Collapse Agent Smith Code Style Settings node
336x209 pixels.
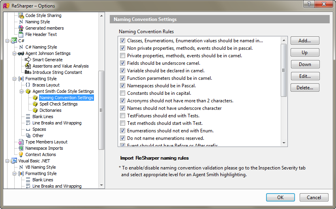click(x=21, y=91)
